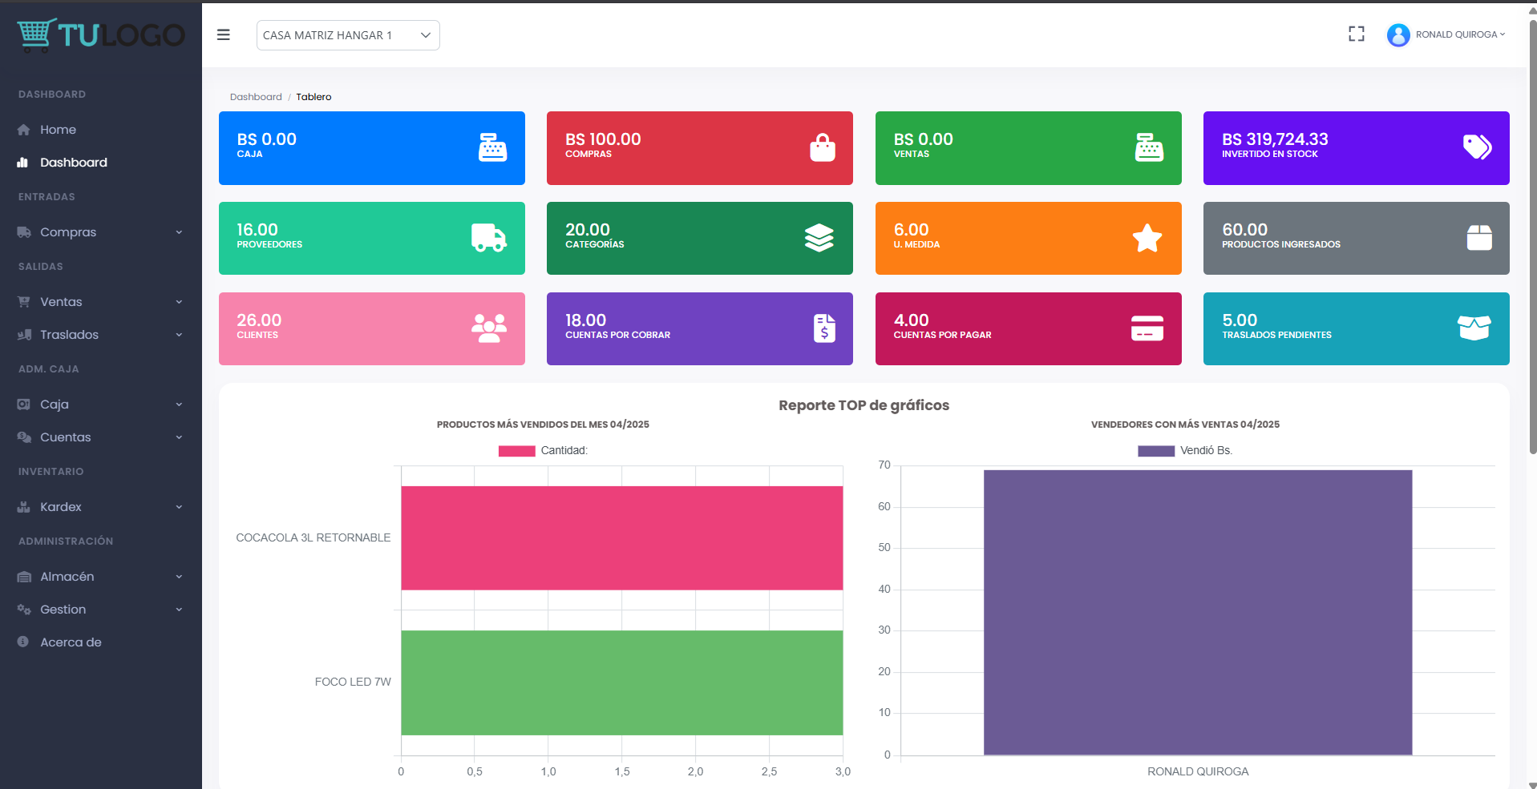Open the CASA MATRIZ HANGAR 1 dropdown
This screenshot has width=1537, height=789.
point(348,35)
